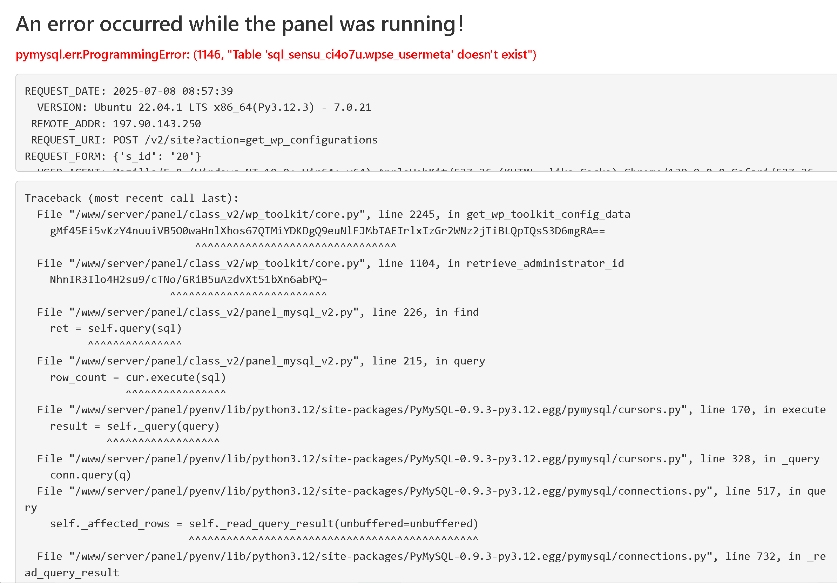This screenshot has height=583, width=837.
Task: Click the REMOTE_ADDR IP address line
Action: point(116,123)
